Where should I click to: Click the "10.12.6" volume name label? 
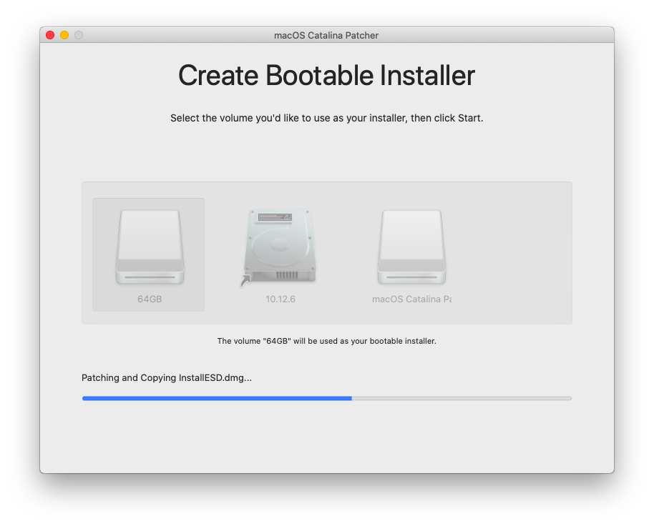click(280, 299)
